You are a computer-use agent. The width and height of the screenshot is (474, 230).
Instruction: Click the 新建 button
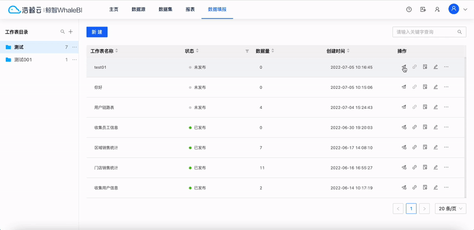click(97, 32)
